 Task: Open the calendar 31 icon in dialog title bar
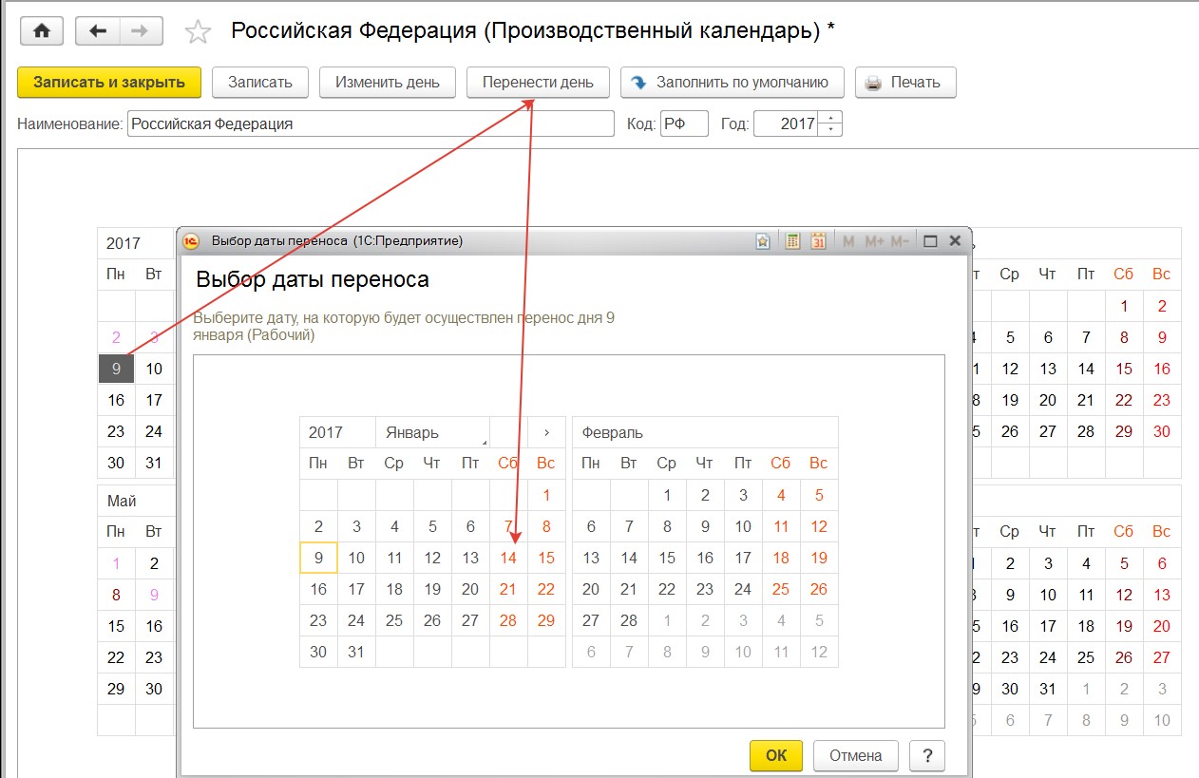pyautogui.click(x=818, y=241)
